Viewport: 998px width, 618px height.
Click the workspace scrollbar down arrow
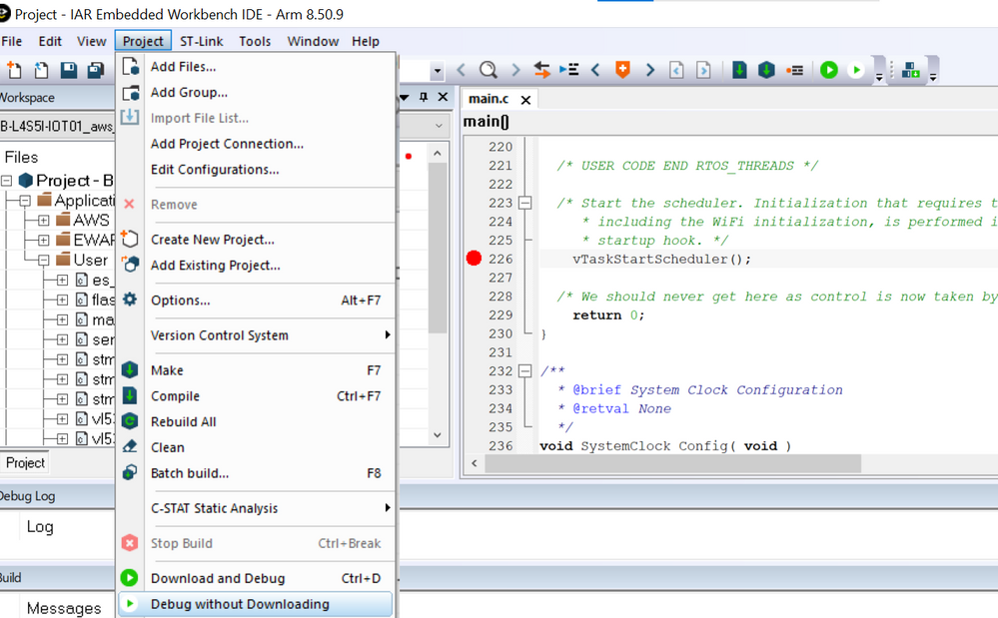[x=438, y=435]
